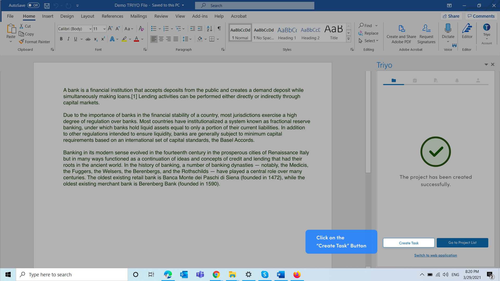This screenshot has height=281, width=500.
Task: Click the Windows taskbar search field
Action: coord(72,274)
